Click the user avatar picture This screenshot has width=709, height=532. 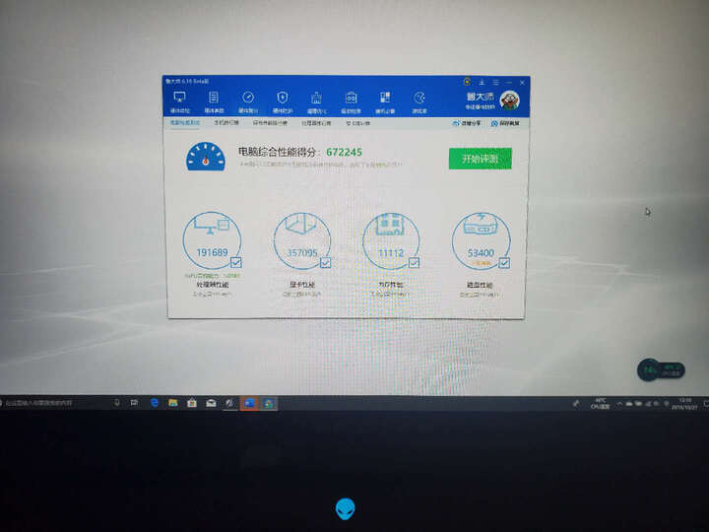pos(510,100)
